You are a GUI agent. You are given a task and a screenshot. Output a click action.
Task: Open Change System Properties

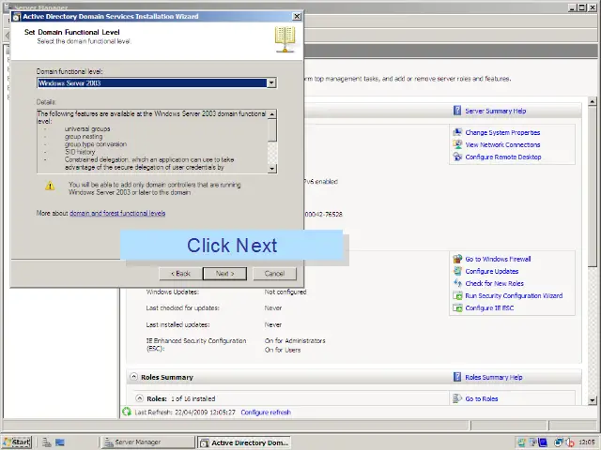[502, 133]
